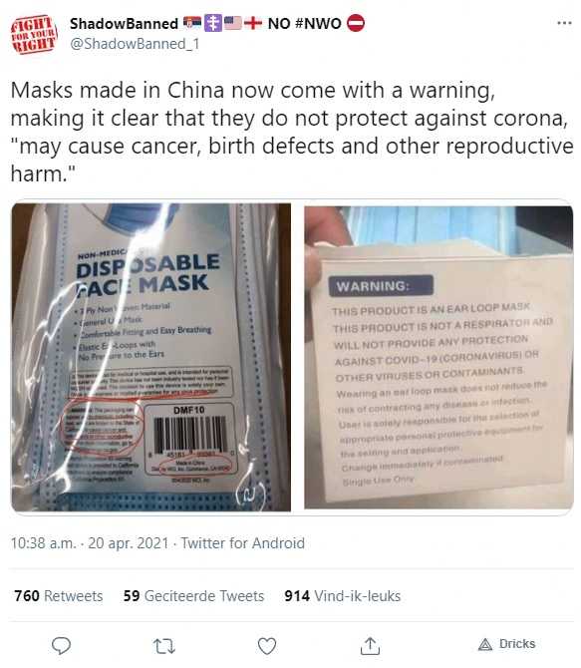View the disposable face mask photo
Viewport: 581px width, 668px height.
click(151, 357)
